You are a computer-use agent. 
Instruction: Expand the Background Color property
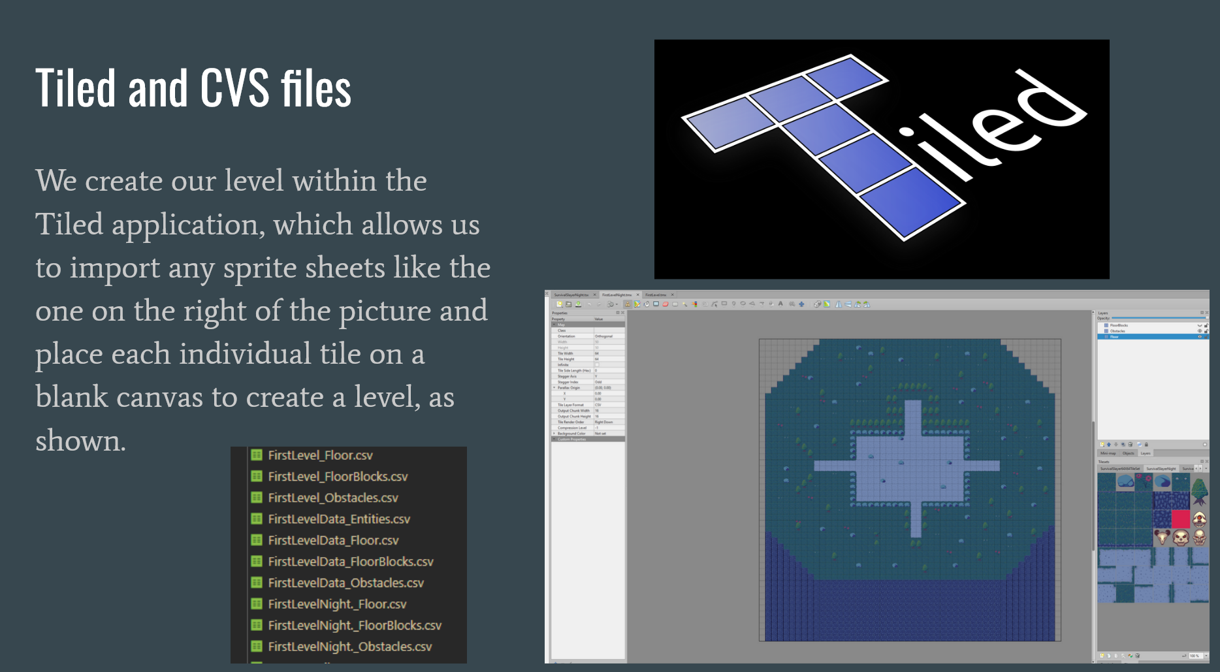(x=554, y=434)
